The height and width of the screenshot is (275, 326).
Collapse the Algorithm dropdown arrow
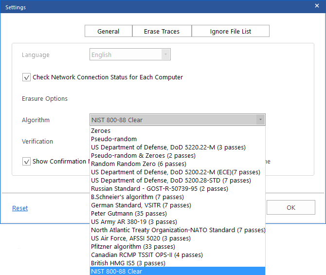[260, 120]
